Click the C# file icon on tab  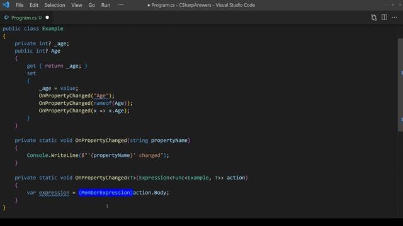pos(6,18)
